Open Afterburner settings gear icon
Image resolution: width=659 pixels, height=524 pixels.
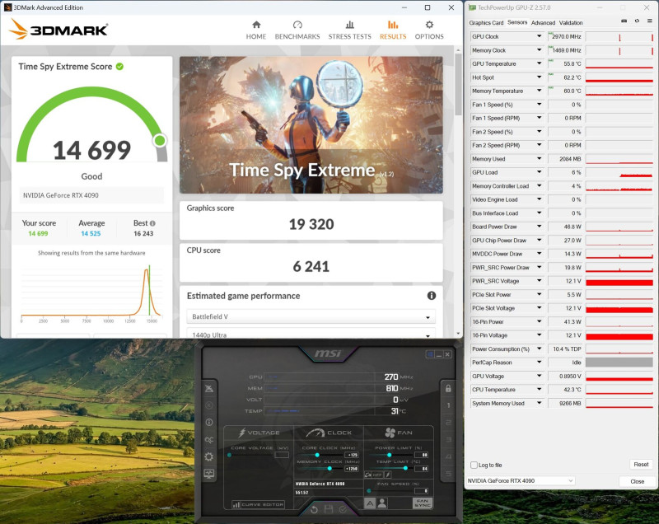click(x=209, y=456)
